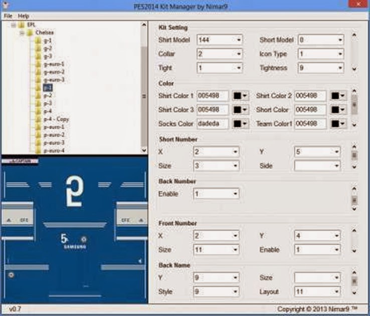
Task: Open the Icon Type dropdown
Action: [321, 54]
